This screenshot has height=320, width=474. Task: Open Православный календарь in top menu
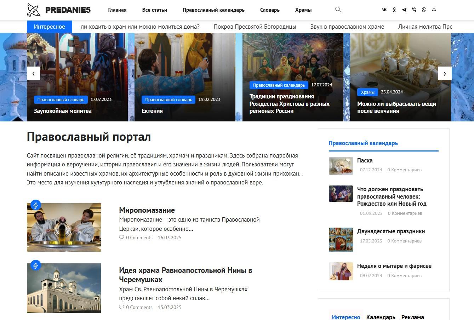[213, 10]
